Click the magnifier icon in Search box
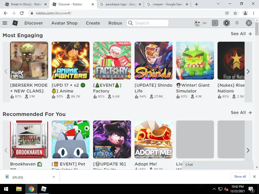259x194 pixels. [130, 23]
